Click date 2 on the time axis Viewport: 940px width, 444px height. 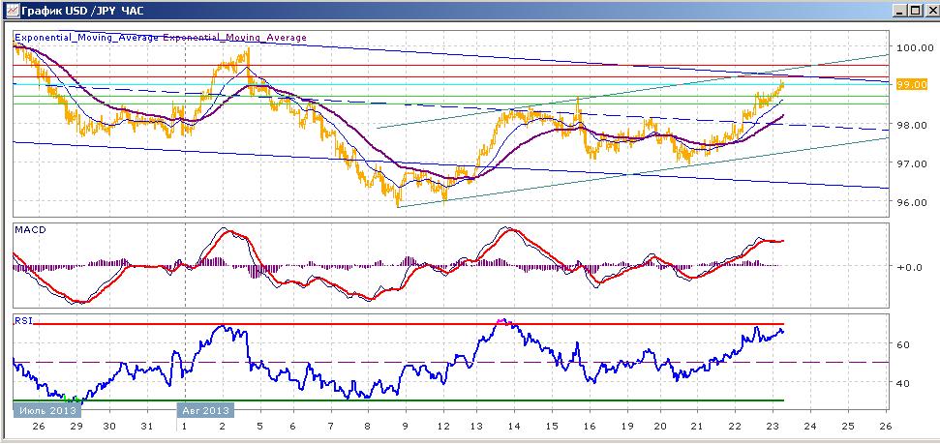coord(223,426)
